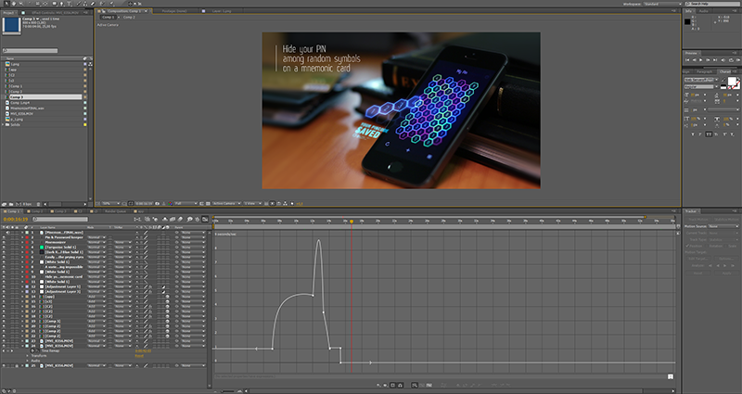Screen dimensions: 742x394
Task: Open blending mode dropdown for Turquoise Solid layer
Action: (96, 247)
